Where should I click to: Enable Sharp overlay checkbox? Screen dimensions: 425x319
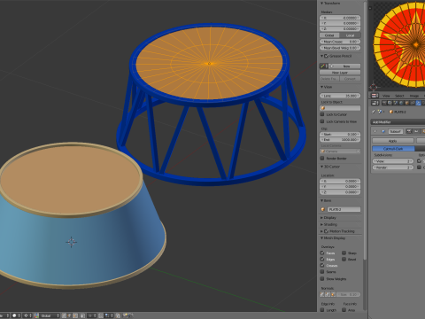pyautogui.click(x=344, y=253)
